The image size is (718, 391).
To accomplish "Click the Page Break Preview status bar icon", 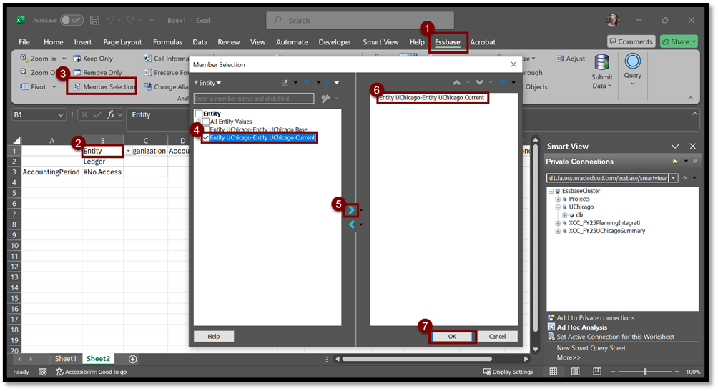I will (597, 371).
